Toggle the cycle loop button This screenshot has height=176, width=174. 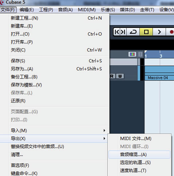click(x=133, y=32)
